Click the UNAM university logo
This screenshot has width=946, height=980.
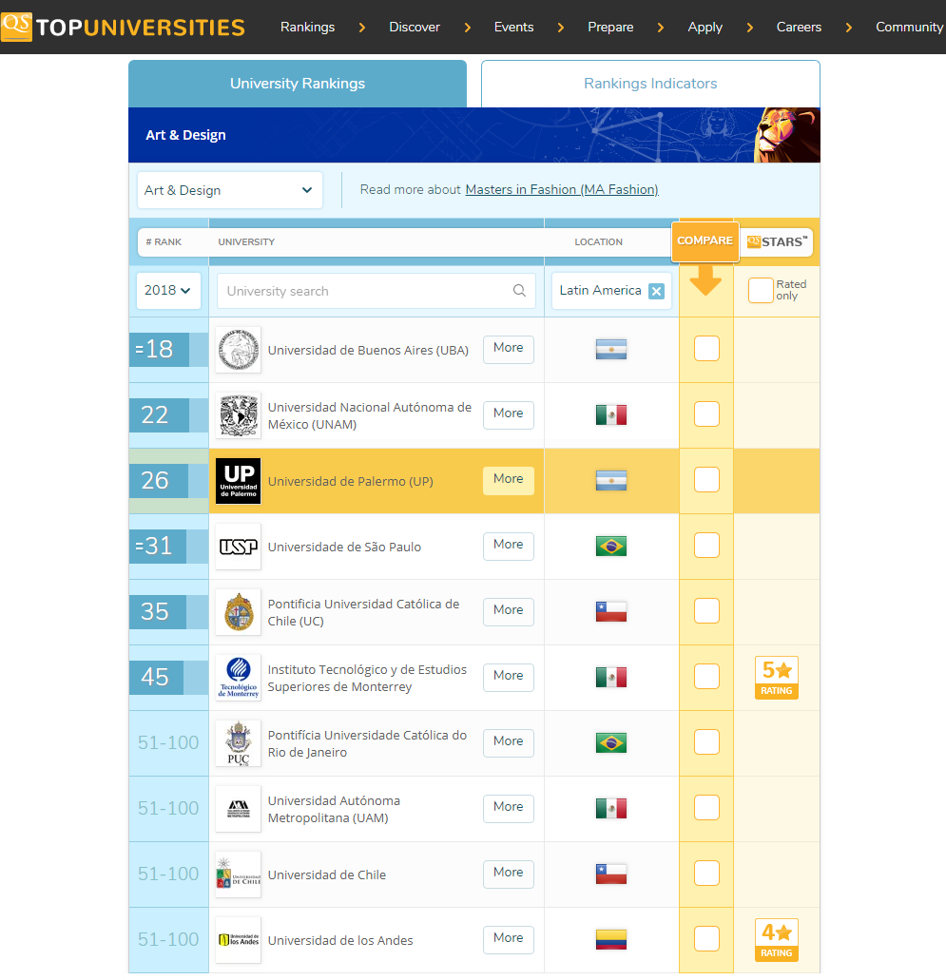click(239, 415)
